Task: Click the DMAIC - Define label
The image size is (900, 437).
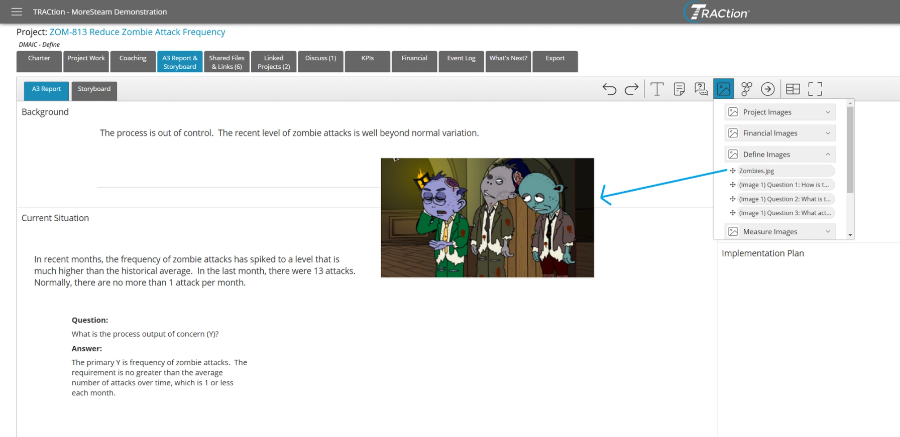Action: [x=39, y=45]
